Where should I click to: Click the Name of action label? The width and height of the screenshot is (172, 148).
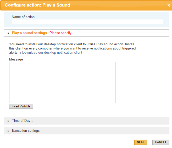pyautogui.click(x=23, y=17)
